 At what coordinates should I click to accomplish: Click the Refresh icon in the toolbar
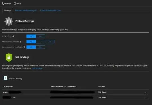(x=3, y=4)
